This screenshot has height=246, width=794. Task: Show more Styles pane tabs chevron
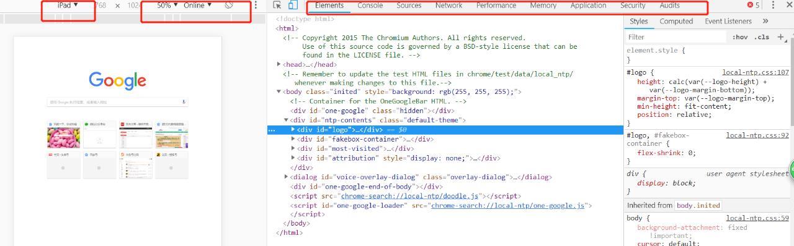pyautogui.click(x=765, y=21)
